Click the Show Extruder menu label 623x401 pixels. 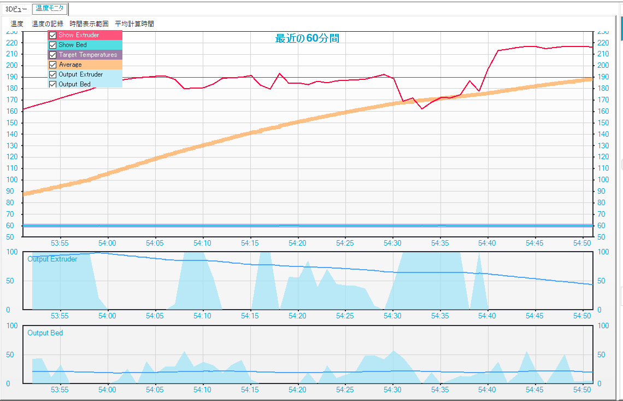79,35
